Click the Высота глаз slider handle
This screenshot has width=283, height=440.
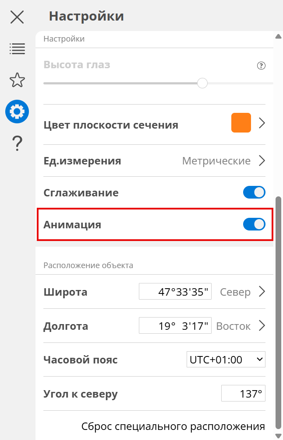202,83
